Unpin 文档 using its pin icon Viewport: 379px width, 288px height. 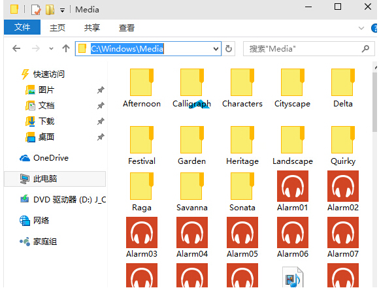pos(101,105)
